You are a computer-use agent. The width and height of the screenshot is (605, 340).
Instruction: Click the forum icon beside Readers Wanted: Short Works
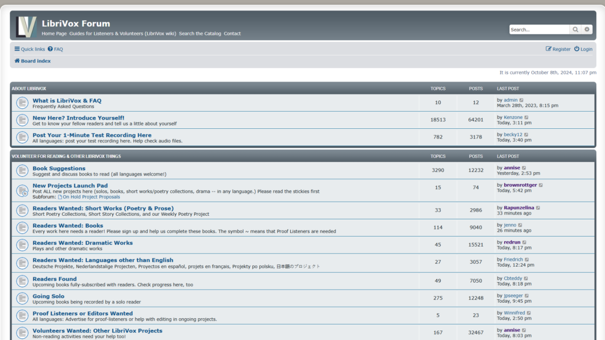coord(22,211)
